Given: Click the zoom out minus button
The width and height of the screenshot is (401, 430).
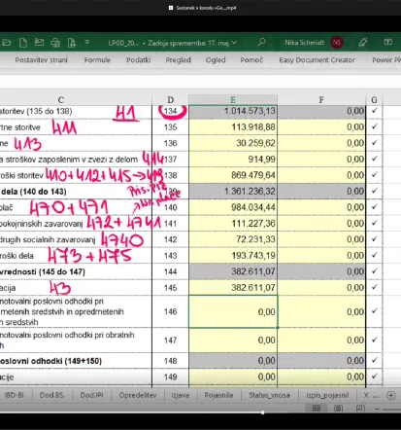Looking at the screenshot, I should click(x=377, y=409).
